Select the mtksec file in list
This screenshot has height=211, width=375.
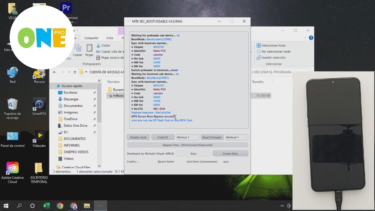[116, 96]
